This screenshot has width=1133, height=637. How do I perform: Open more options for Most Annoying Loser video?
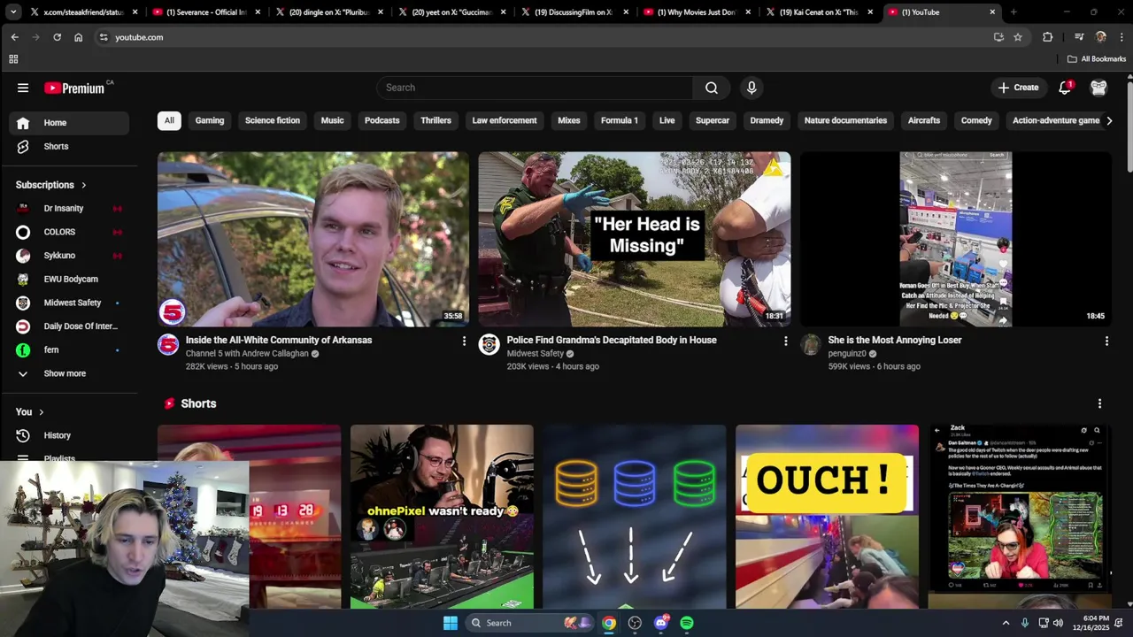(x=1106, y=341)
